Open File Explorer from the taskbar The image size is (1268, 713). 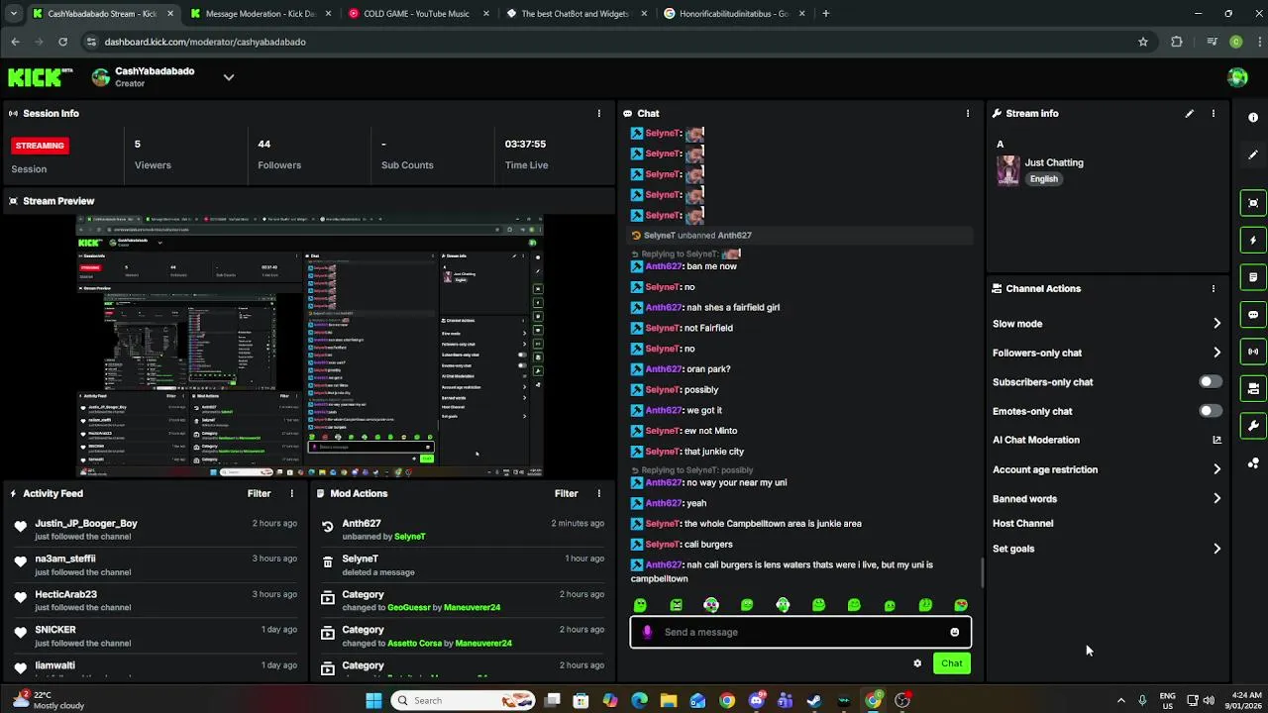(x=669, y=700)
